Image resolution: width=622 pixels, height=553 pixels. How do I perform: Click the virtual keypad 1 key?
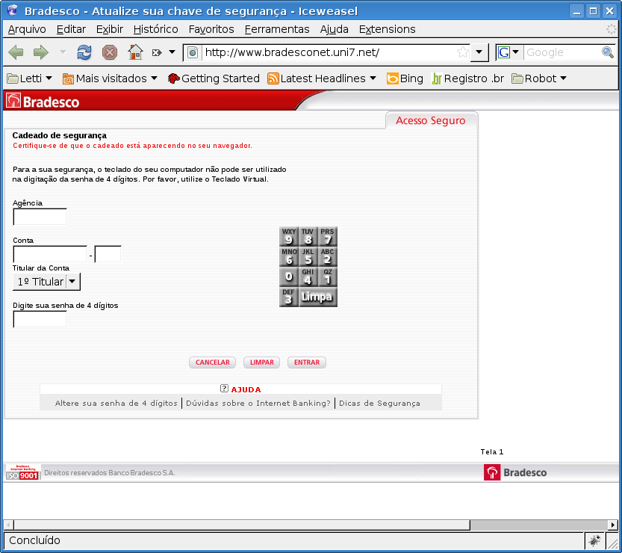[328, 277]
